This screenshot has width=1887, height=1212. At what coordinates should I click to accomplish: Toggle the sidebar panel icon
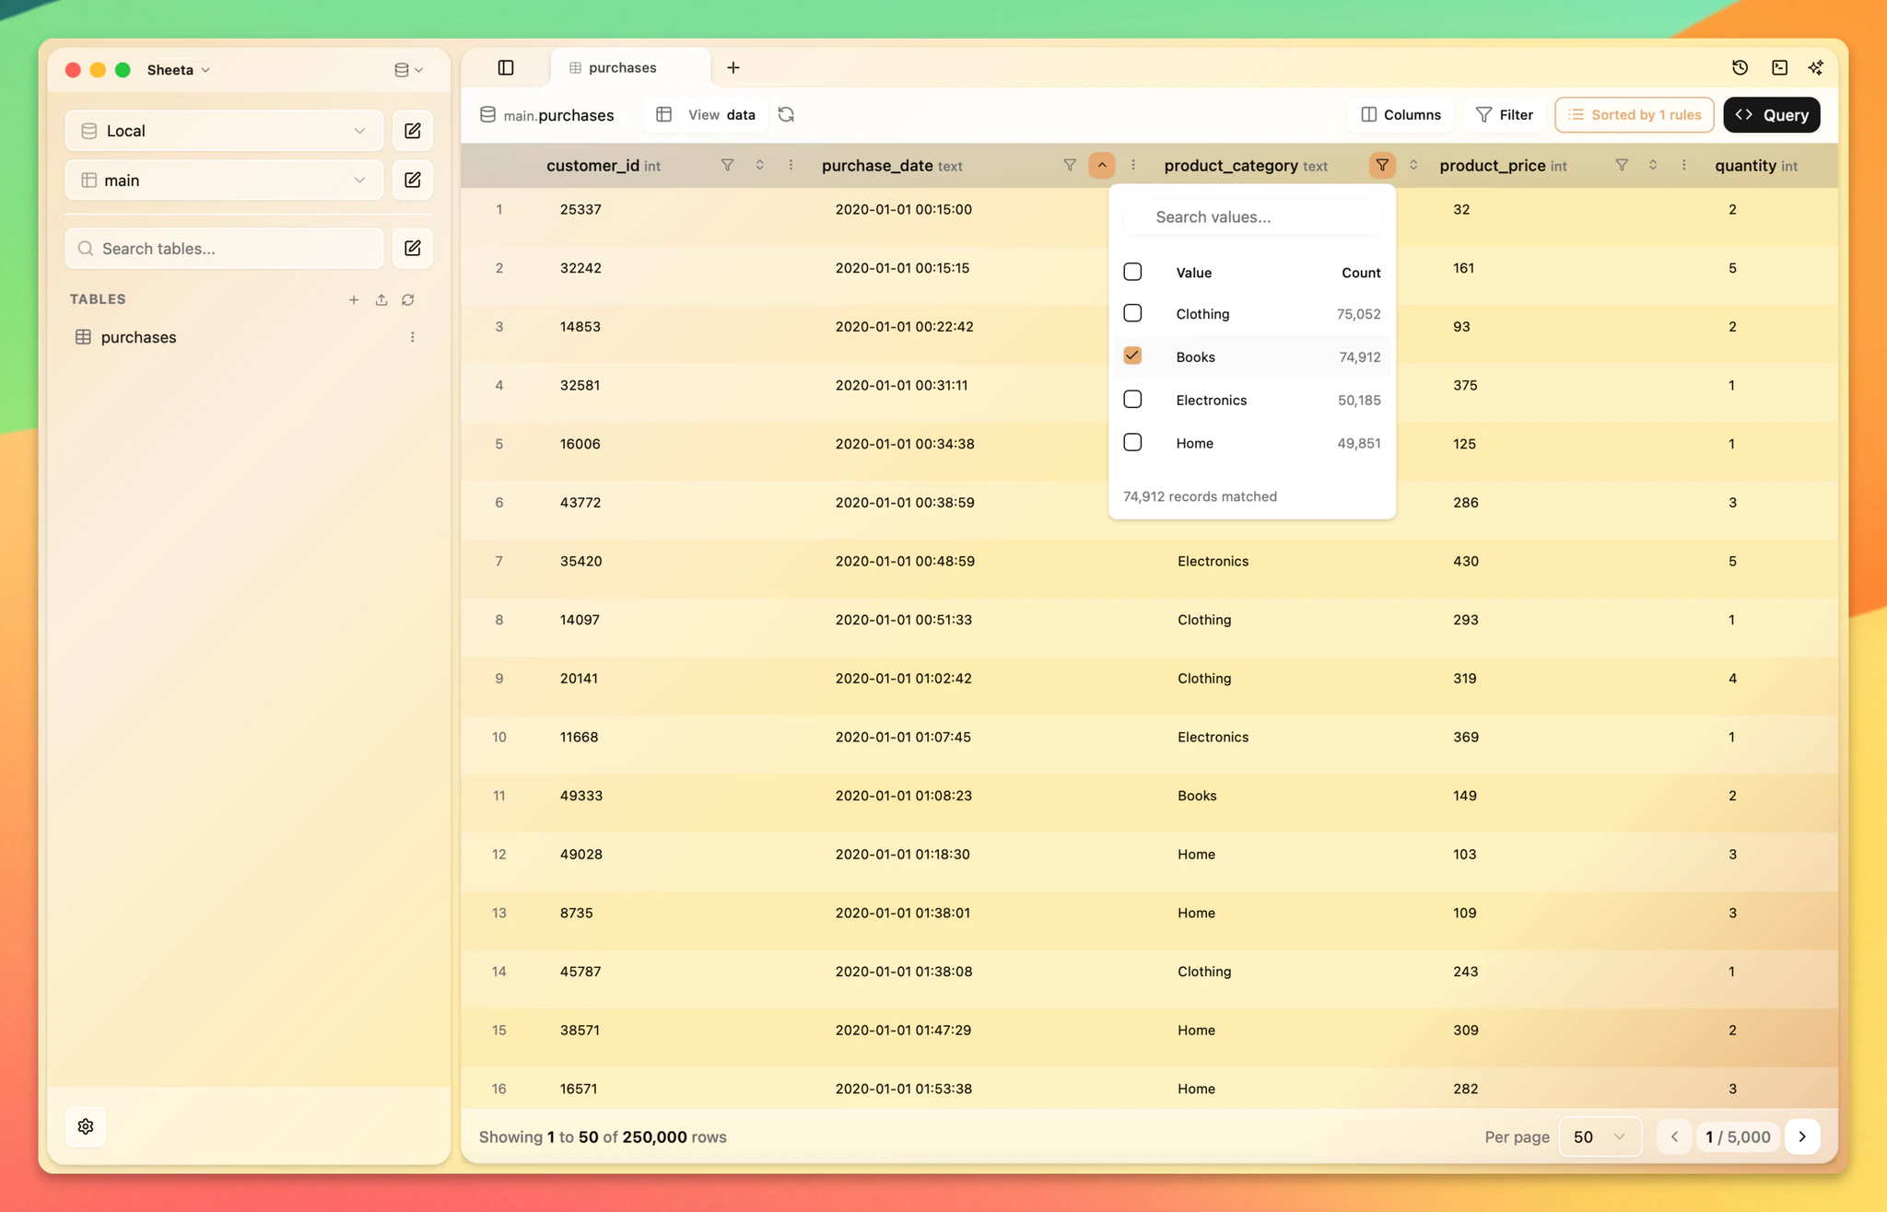point(506,67)
